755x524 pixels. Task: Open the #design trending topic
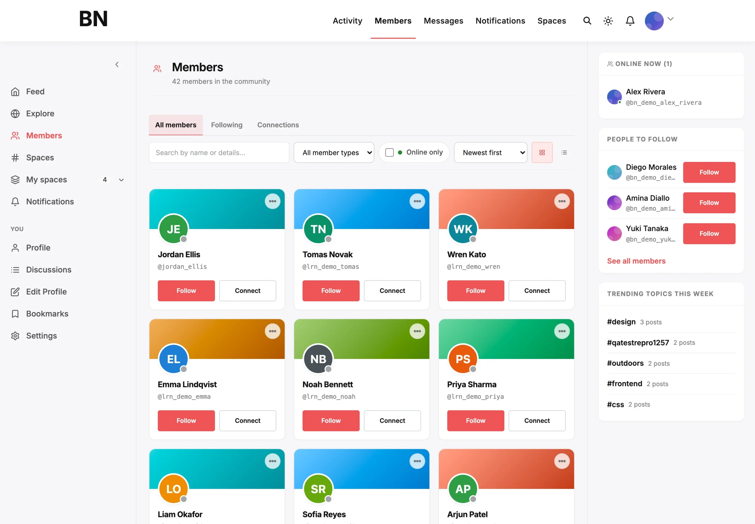tap(621, 322)
